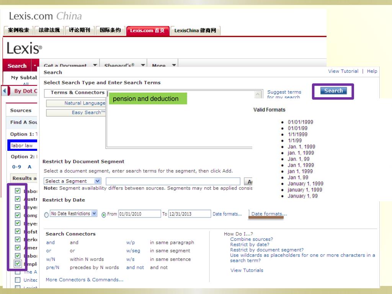Click the 0-9 source index link

(16, 167)
